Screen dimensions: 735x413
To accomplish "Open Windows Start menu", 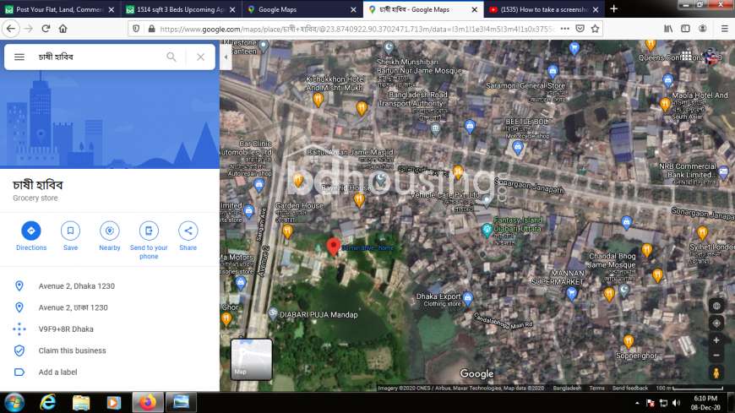I will click(14, 403).
